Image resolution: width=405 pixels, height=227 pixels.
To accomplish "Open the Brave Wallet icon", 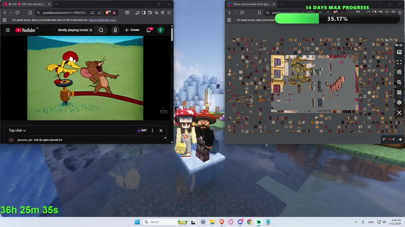I will click(x=150, y=13).
